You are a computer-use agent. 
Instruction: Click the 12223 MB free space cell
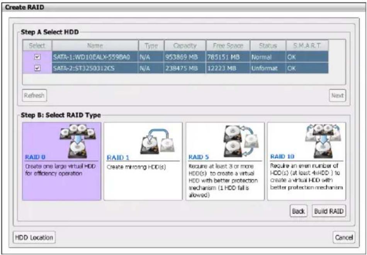(x=228, y=68)
